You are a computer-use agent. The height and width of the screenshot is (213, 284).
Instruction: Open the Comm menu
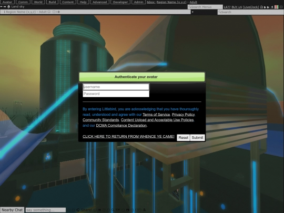(23, 2)
